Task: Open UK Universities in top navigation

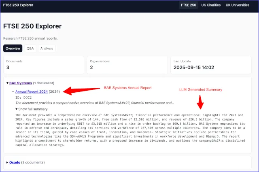Action: point(238,5)
